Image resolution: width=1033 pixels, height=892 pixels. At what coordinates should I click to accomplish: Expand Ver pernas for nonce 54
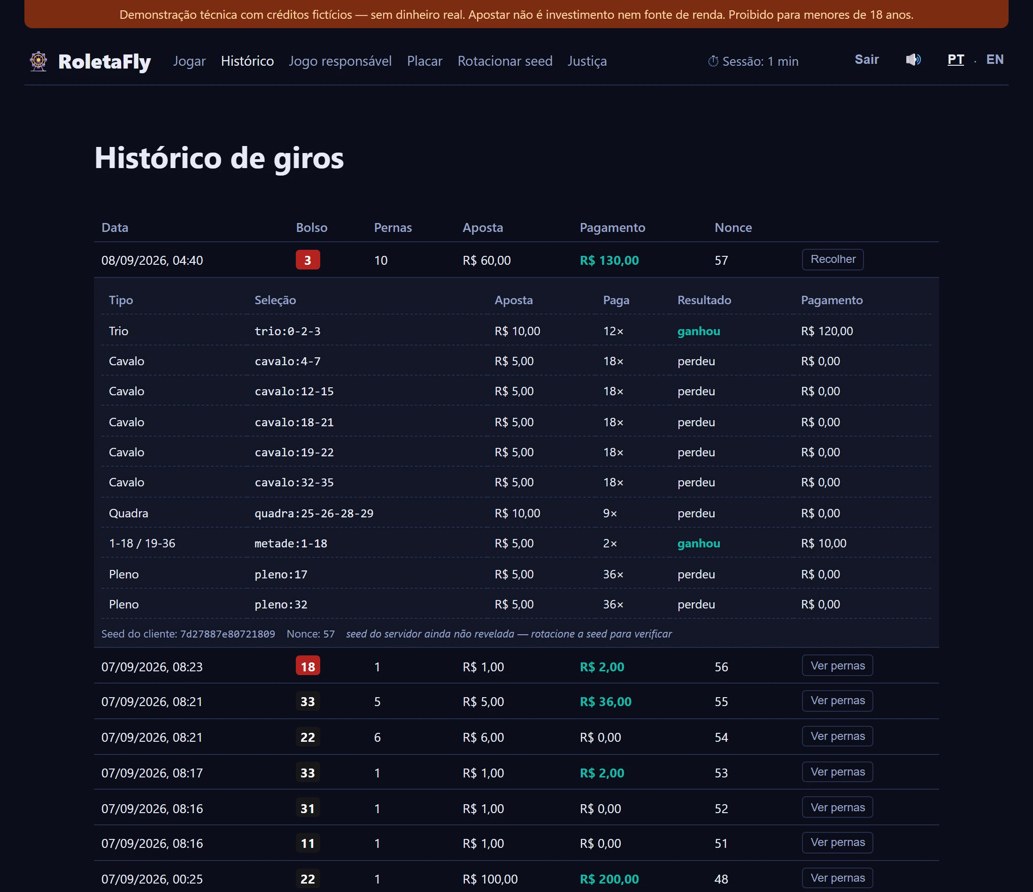(837, 736)
